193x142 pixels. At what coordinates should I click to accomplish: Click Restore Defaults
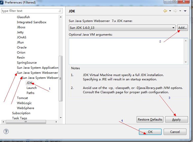(150, 120)
